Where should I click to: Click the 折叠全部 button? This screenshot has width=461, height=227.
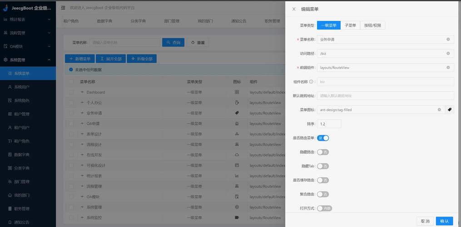point(142,59)
